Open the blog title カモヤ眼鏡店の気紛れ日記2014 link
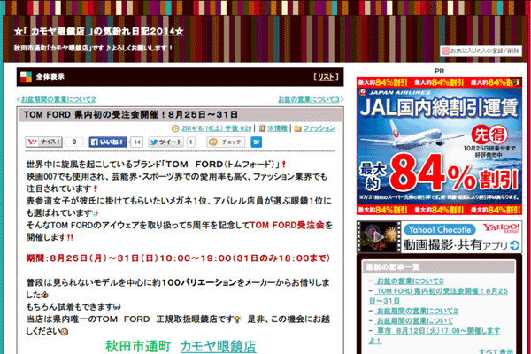The image size is (531, 354). pyautogui.click(x=98, y=32)
